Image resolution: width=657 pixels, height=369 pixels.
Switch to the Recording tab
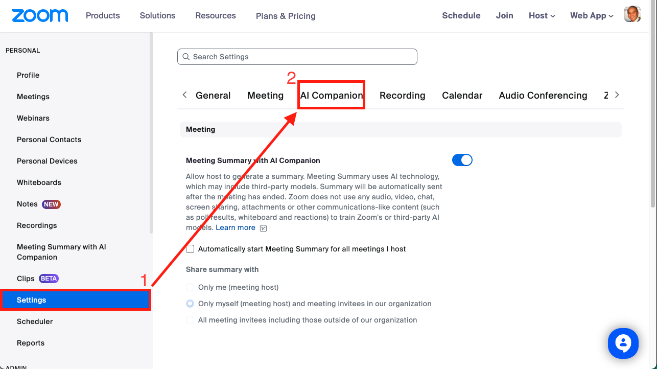pyautogui.click(x=403, y=96)
